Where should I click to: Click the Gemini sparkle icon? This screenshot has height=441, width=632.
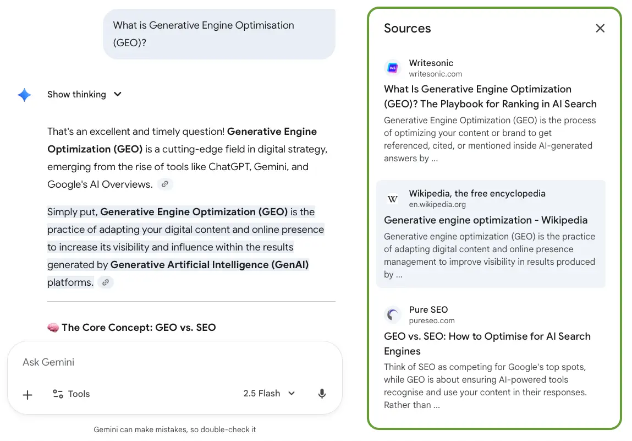[24, 95]
